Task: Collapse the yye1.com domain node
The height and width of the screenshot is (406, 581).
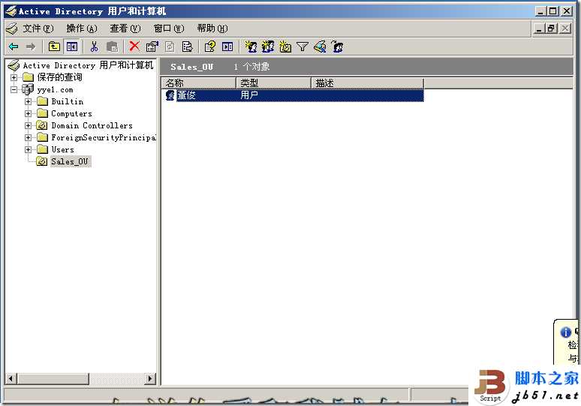Action: [14, 89]
